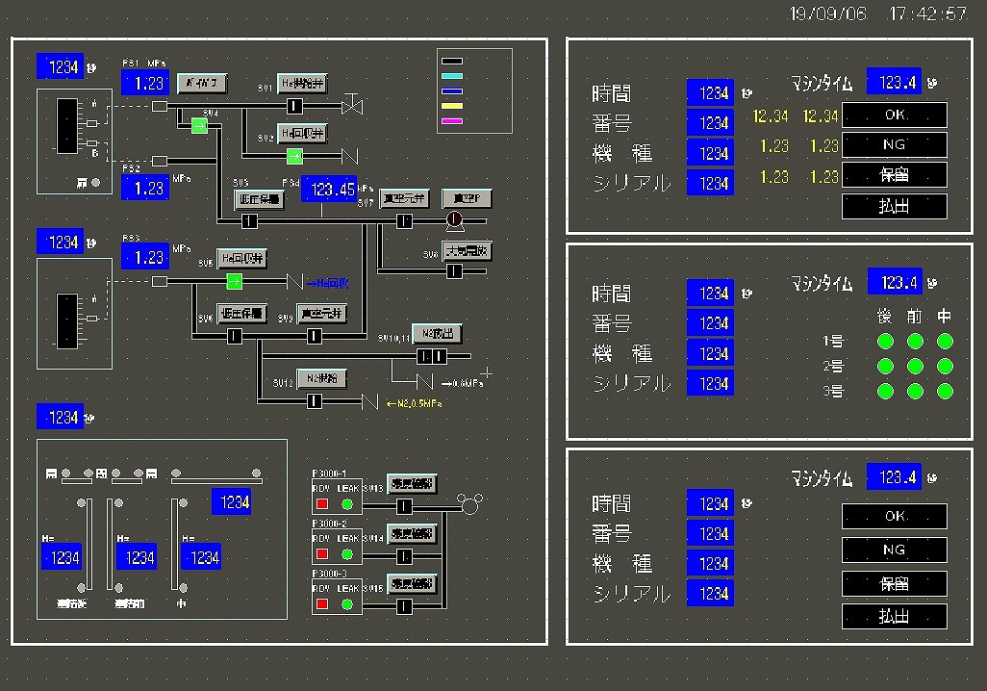Screen dimensions: 987x691
Task: Click the green SV5 arrow valve
Action: pyautogui.click(x=234, y=281)
